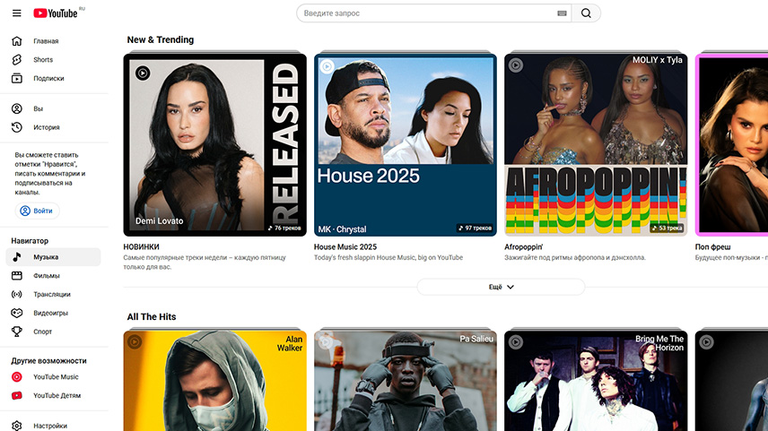Screen dimensions: 768x431
Task: Open Спорт category in sidebar
Action: (x=43, y=332)
